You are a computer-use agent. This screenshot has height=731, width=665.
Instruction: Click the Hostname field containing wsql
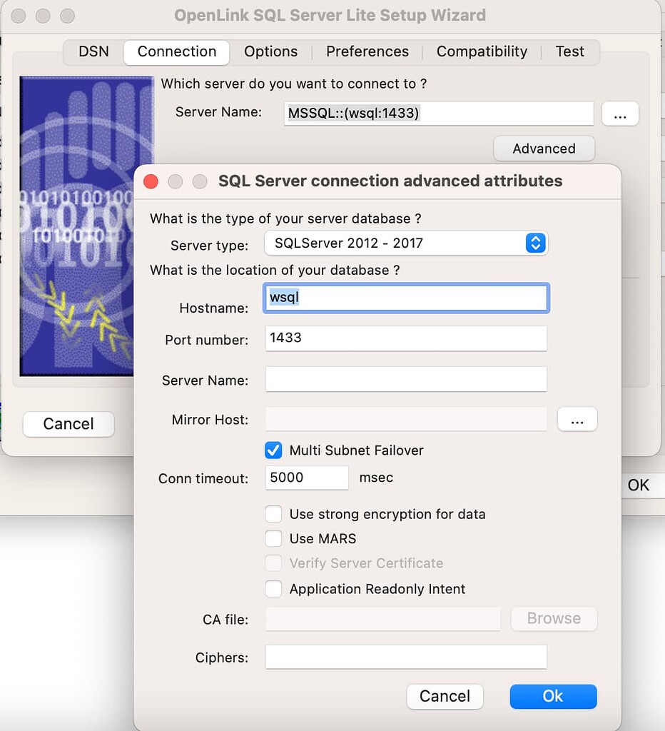coord(406,298)
